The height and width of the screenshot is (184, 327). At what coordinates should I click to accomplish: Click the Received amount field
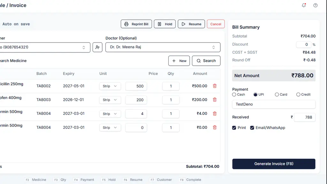[305, 117]
